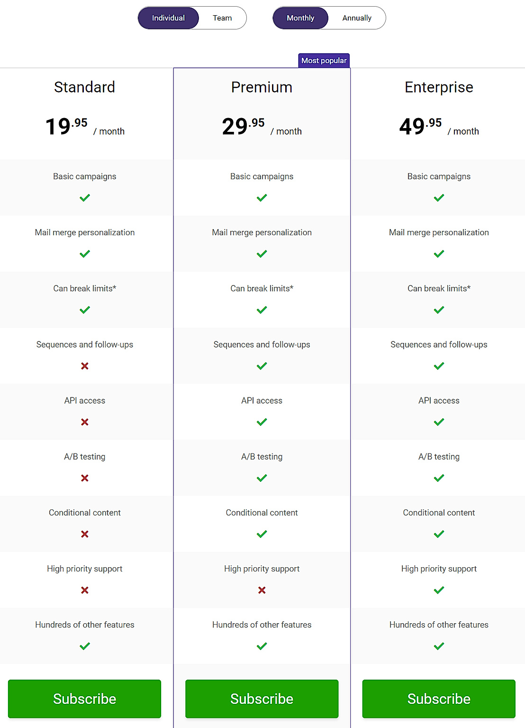Click the Enterprise plan heading
The height and width of the screenshot is (728, 525).
click(438, 87)
